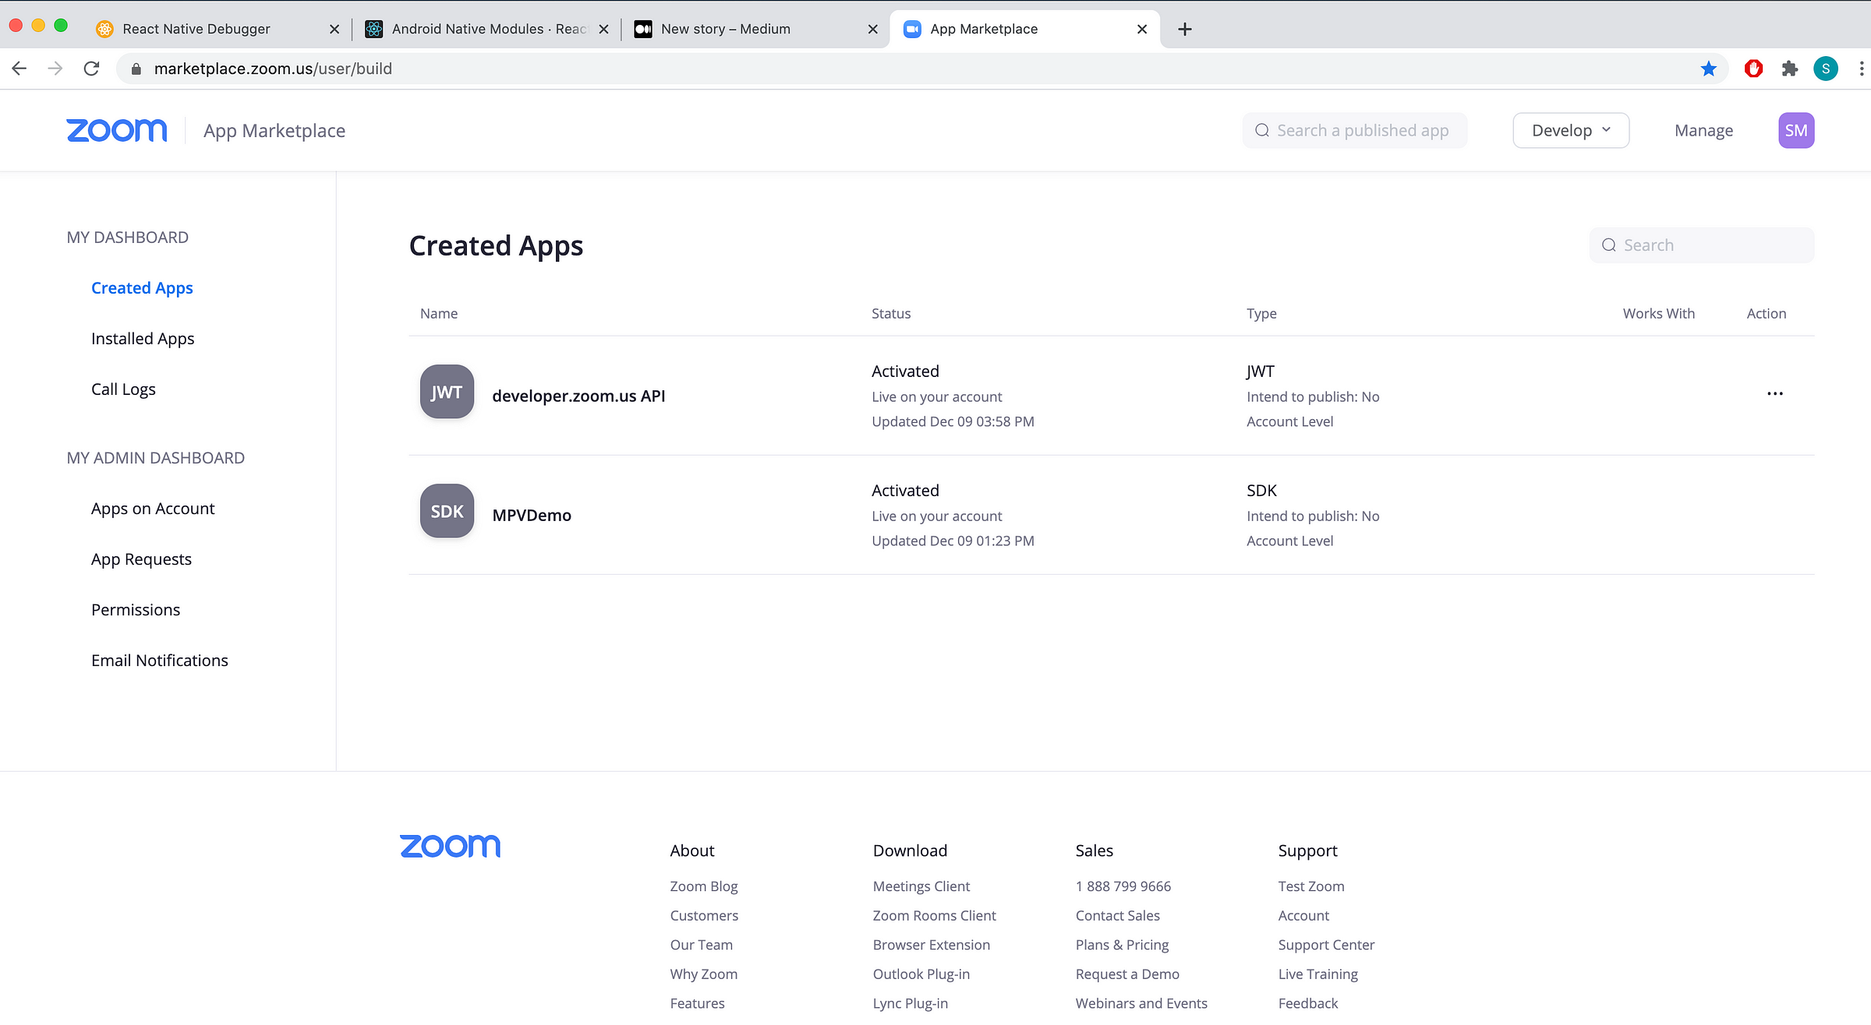Click the SDK app icon for MPVDemo
The height and width of the screenshot is (1025, 1871).
click(x=447, y=511)
